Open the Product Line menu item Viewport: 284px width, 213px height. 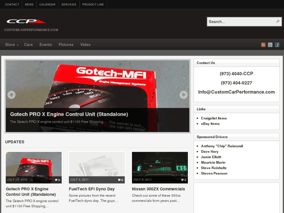point(93,4)
